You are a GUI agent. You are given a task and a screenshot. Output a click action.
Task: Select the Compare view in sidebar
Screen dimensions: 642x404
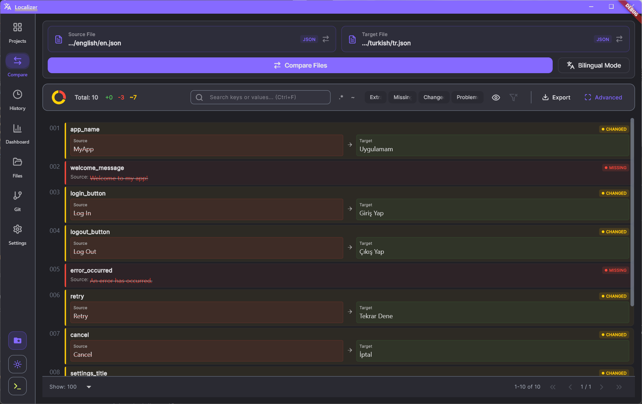[x=17, y=65]
